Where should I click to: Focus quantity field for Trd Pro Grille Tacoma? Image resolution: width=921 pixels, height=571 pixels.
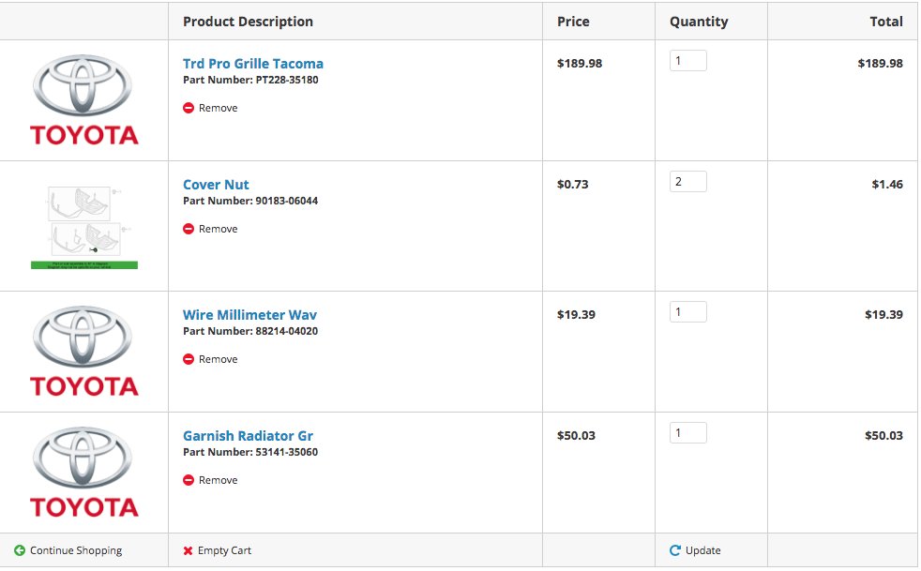(x=687, y=61)
